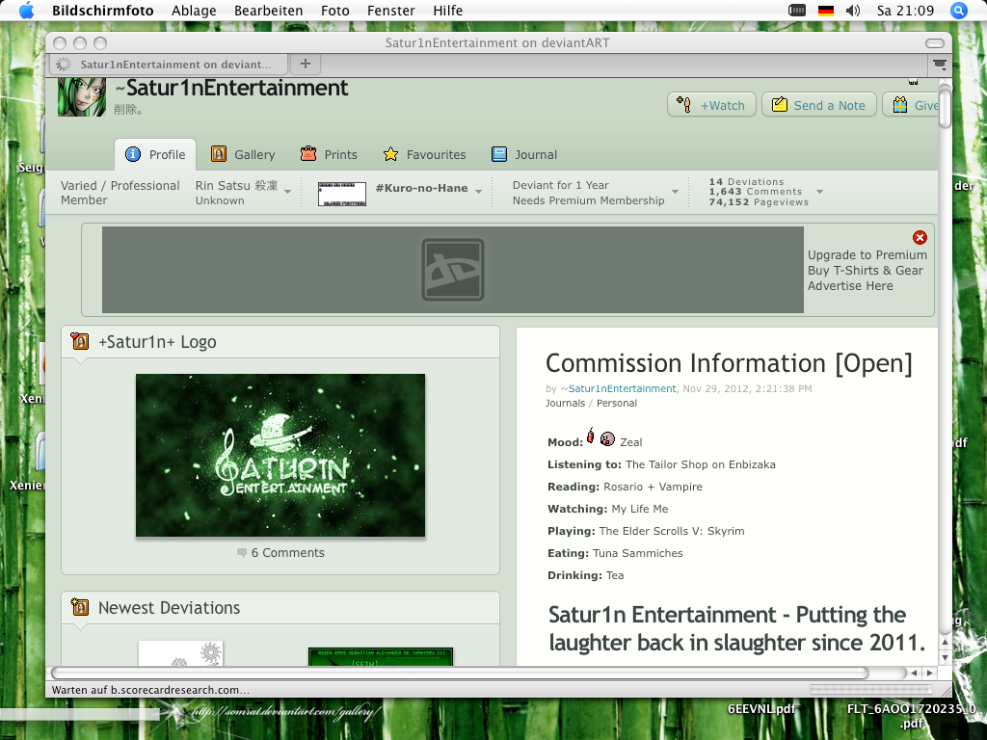Open the Journal tab
The height and width of the screenshot is (740, 987).
(x=524, y=154)
